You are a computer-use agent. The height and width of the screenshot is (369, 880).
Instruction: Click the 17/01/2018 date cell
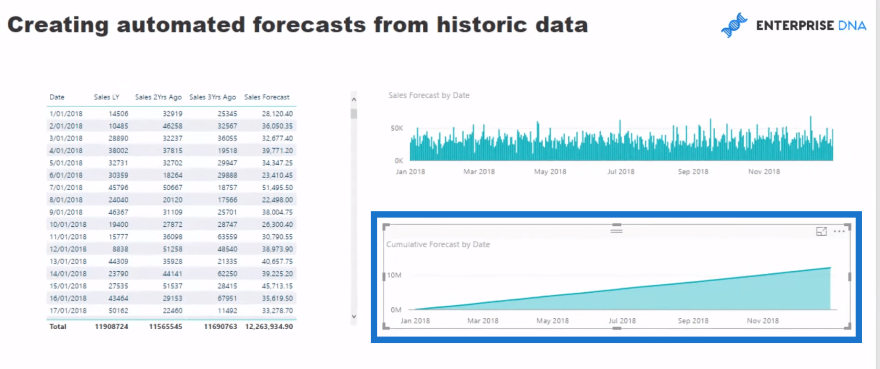(68, 310)
